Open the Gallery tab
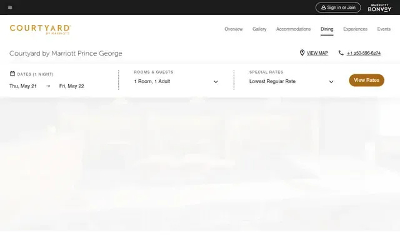This screenshot has width=400, height=250. [x=259, y=29]
